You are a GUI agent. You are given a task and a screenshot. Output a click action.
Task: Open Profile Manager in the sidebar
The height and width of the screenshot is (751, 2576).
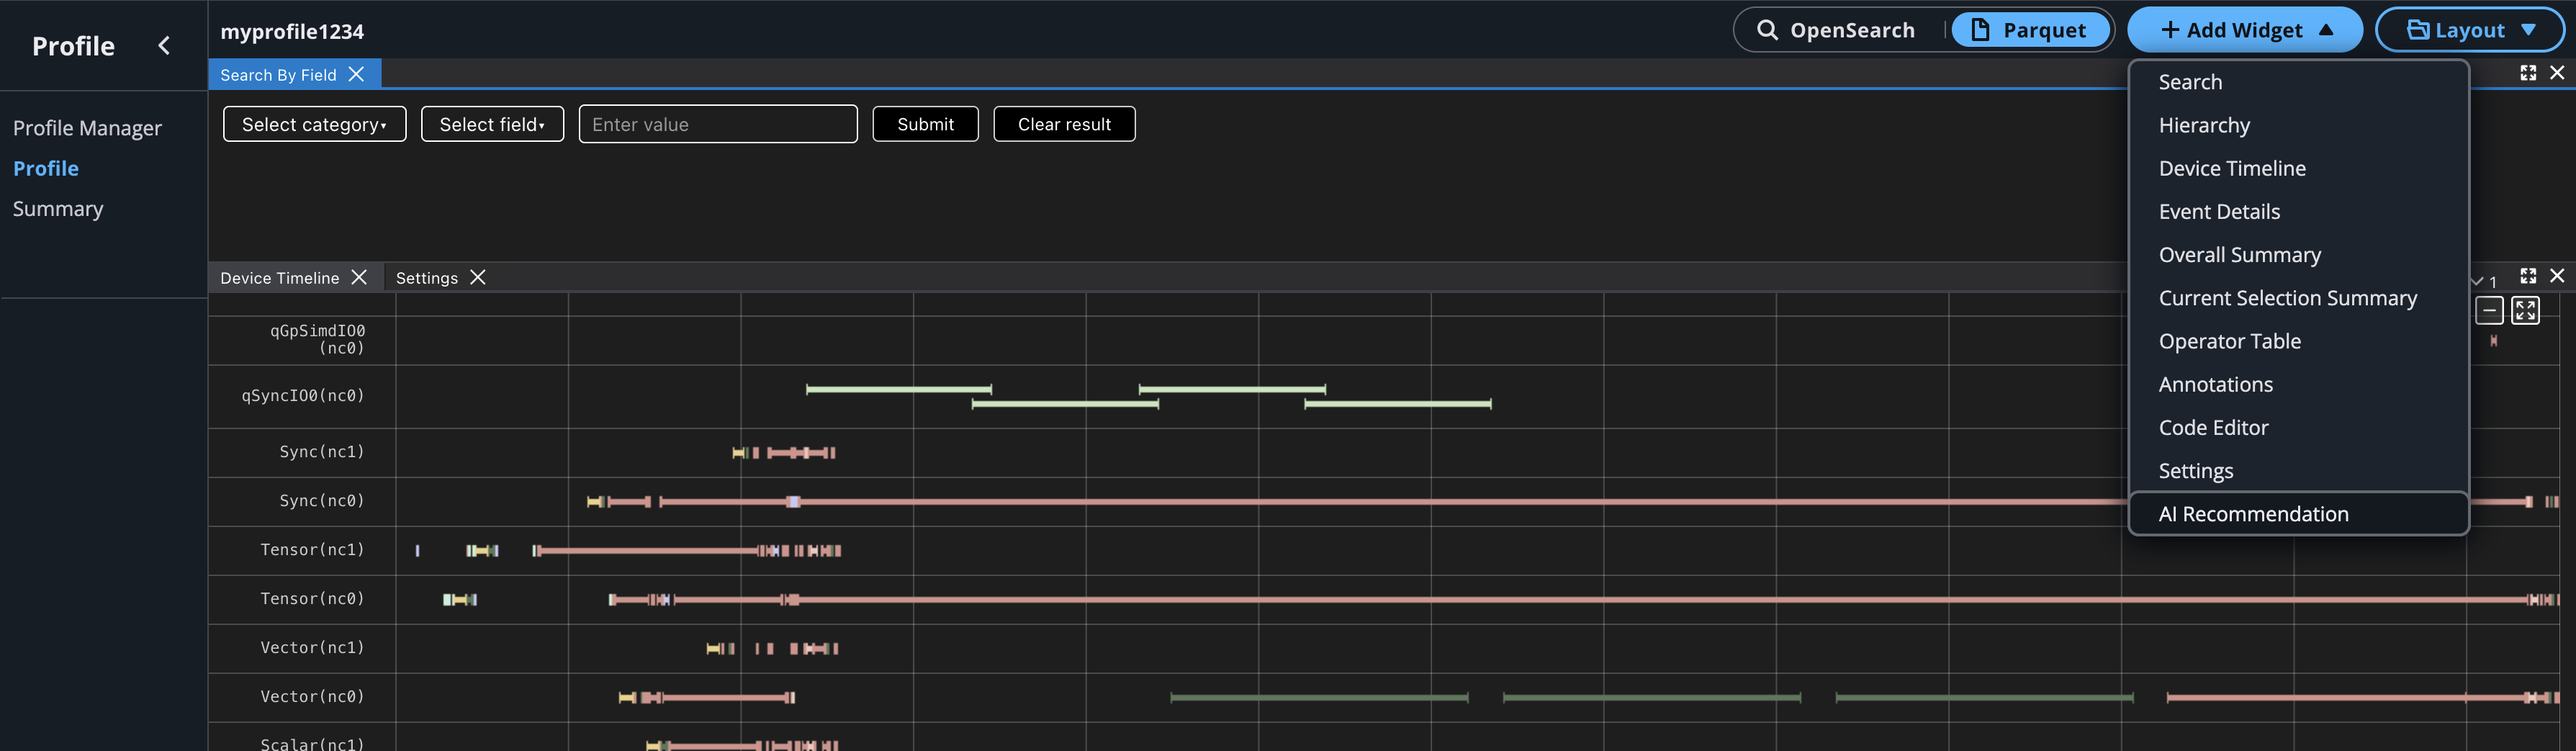pyautogui.click(x=87, y=128)
